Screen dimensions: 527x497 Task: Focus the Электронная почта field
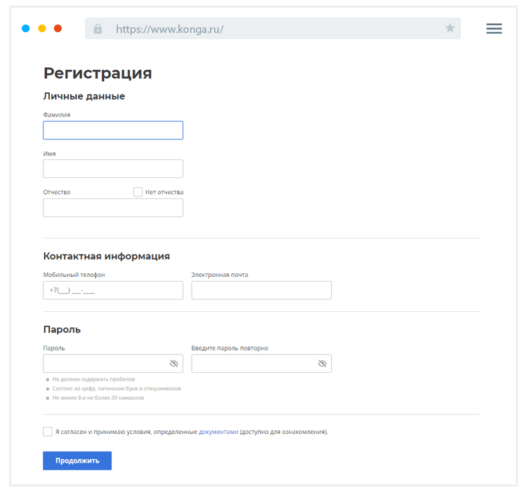[x=261, y=290]
